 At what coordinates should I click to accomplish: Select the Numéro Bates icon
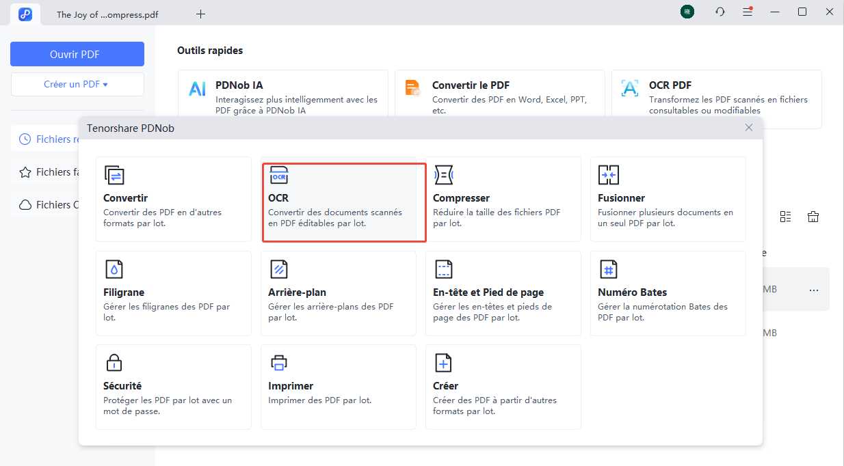click(x=608, y=269)
